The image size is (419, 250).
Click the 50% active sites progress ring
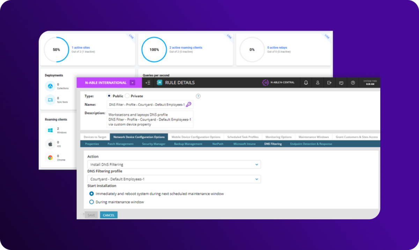point(56,50)
